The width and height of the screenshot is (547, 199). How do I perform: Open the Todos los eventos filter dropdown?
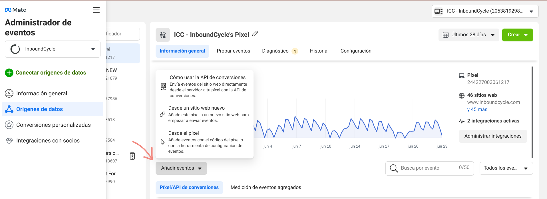(506, 168)
